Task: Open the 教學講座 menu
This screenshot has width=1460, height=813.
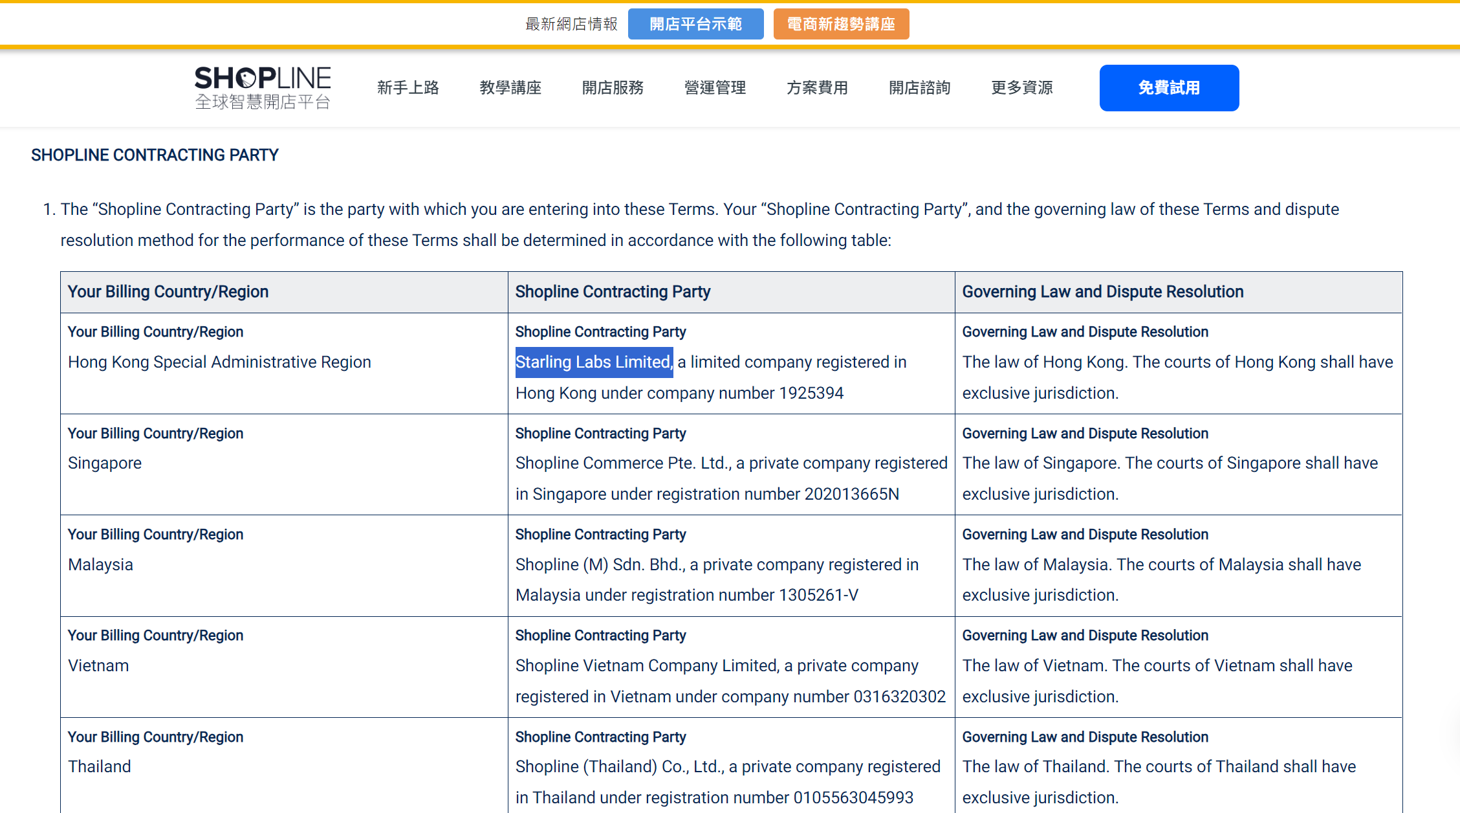Action: coord(510,87)
